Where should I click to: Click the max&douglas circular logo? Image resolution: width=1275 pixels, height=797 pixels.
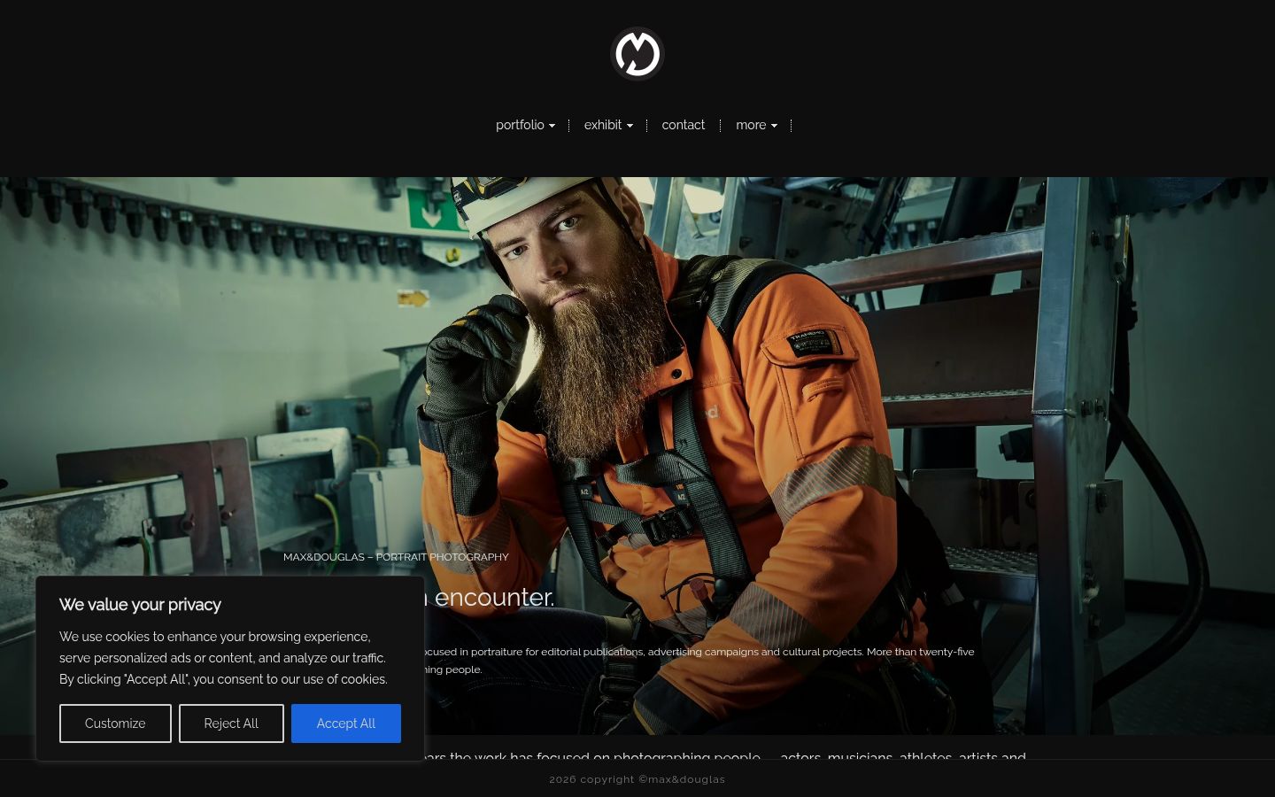637,54
